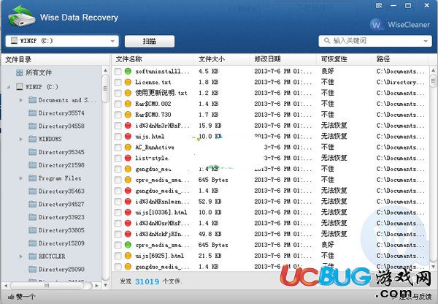438x304 pixels.
Task: Click the orange status dot for License.txt
Action: click(128, 83)
